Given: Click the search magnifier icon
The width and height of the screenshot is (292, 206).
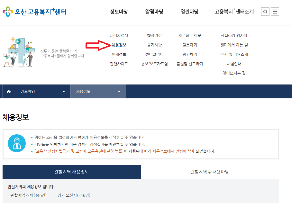Looking at the screenshot, I should 265,12.
